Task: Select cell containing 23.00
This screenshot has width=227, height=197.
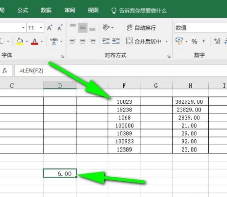Action: tap(190, 150)
